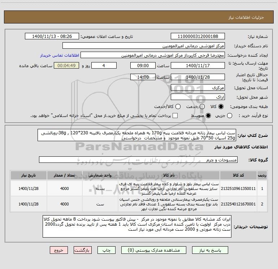Image resolution: width=278 pixels, height=269 pixels.
Task: Select the خدمت radio button
Action: tap(202, 107)
